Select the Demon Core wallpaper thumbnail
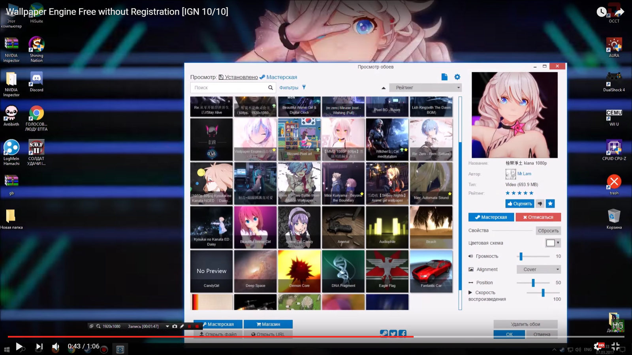This screenshot has width=632, height=355. pos(299,271)
